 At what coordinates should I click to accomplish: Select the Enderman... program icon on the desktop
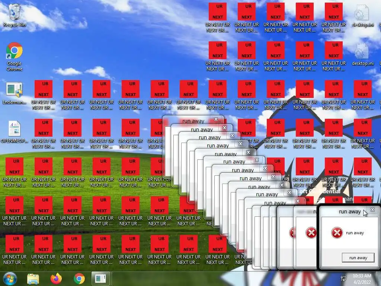pos(15,93)
